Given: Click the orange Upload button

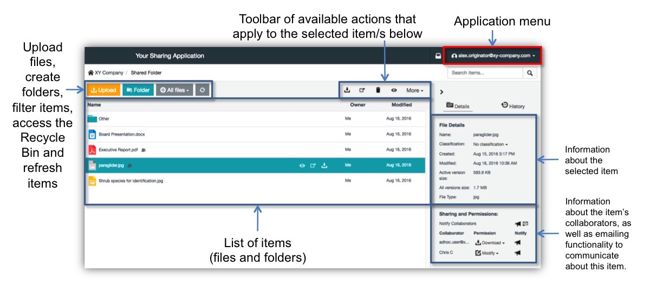Looking at the screenshot, I should tap(103, 90).
